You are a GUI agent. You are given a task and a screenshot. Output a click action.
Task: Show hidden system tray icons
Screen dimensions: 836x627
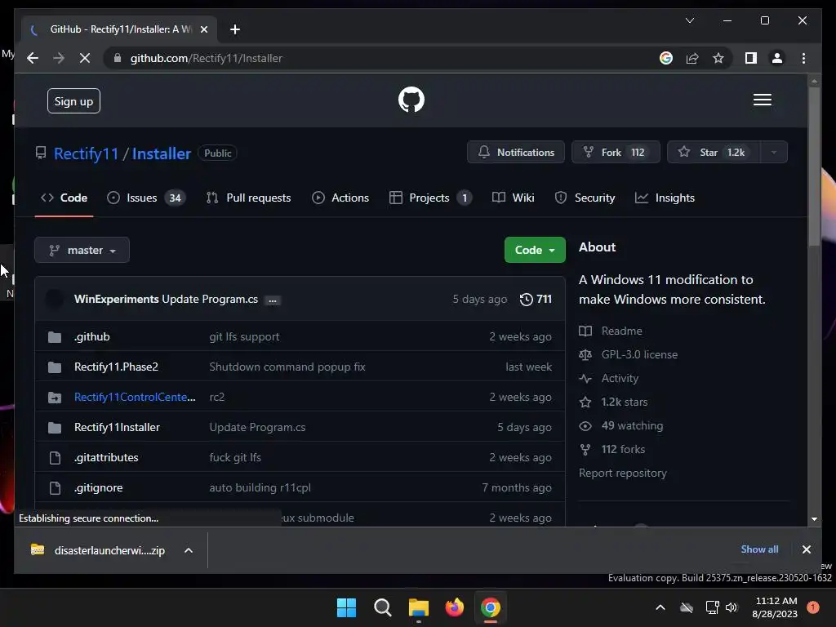click(660, 607)
